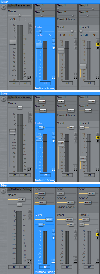Click the Guitar fader handle labeled +2.6
Image resolution: width=100 pixels, height=274 pixels.
click(x=39, y=139)
